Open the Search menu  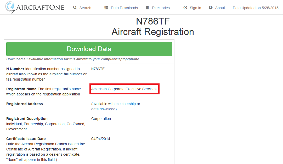coord(85,8)
